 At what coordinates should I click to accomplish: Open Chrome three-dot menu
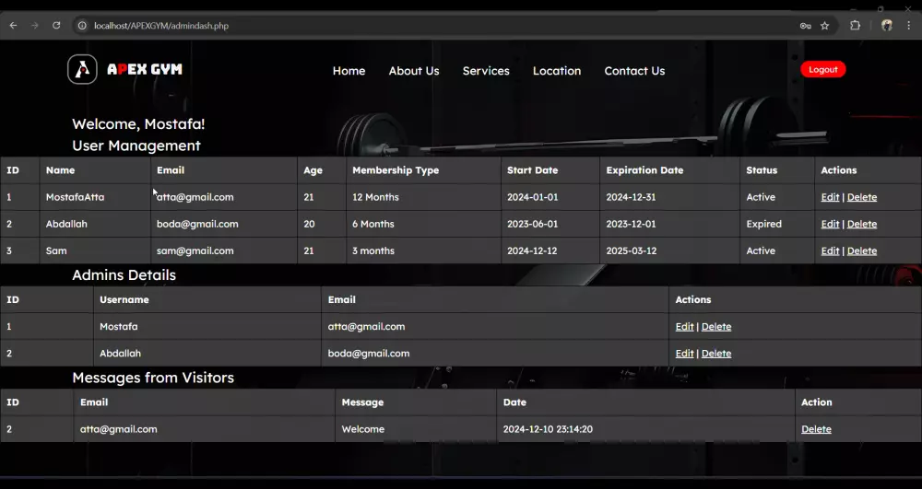click(909, 26)
